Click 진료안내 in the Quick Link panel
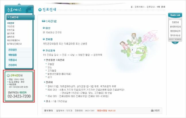The height and width of the screenshot is (118, 186). (x=175, y=22)
